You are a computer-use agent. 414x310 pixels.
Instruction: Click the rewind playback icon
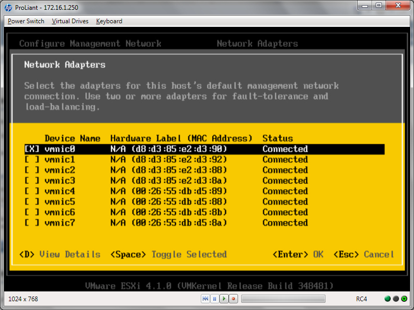click(x=205, y=299)
